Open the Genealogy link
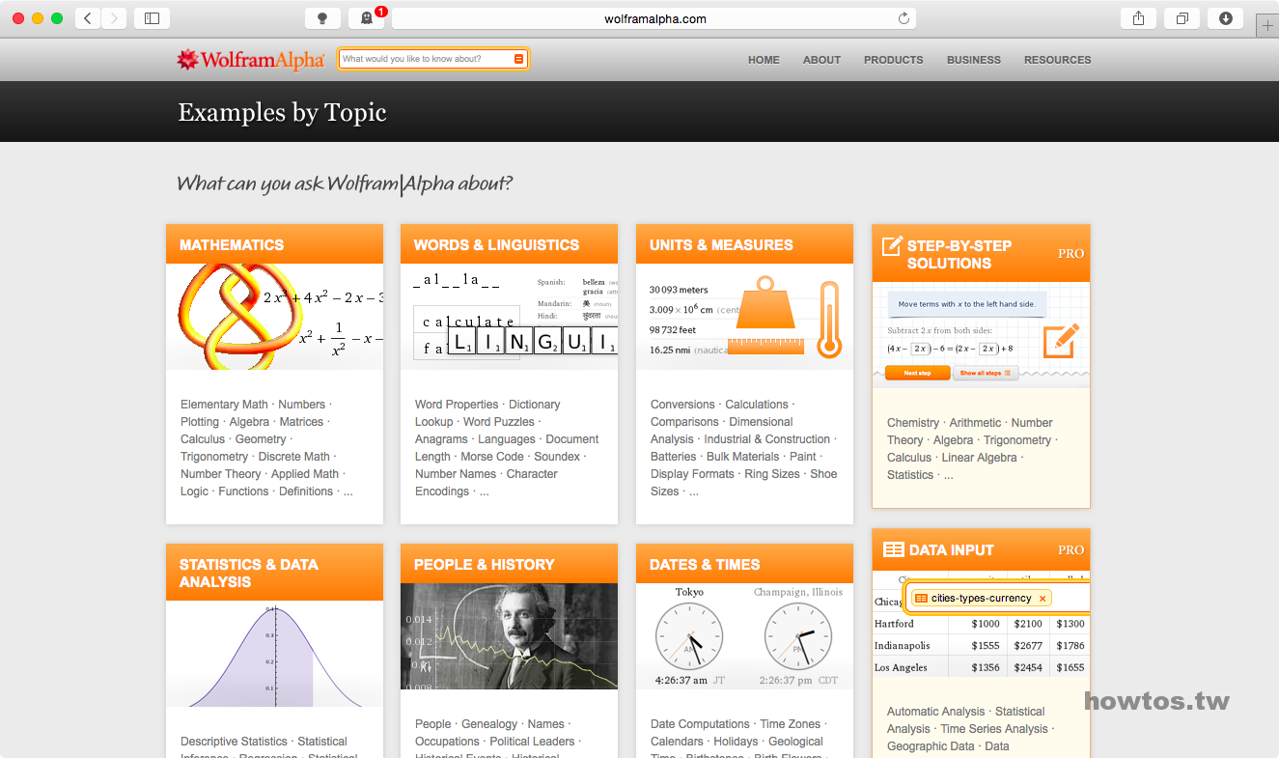1279x758 pixels. [x=489, y=724]
